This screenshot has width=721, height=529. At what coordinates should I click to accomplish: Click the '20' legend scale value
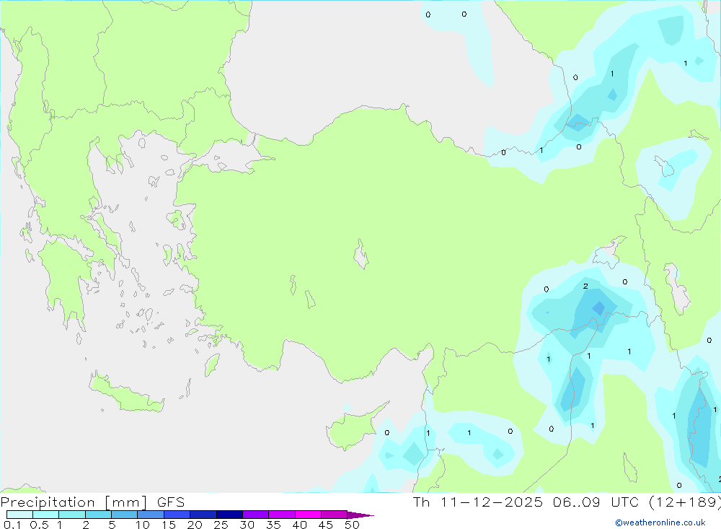(195, 525)
